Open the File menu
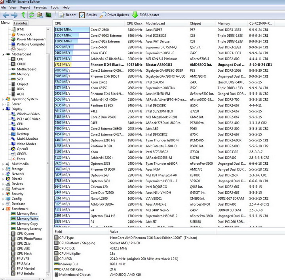The height and width of the screenshot is (280, 285). pos(3,8)
